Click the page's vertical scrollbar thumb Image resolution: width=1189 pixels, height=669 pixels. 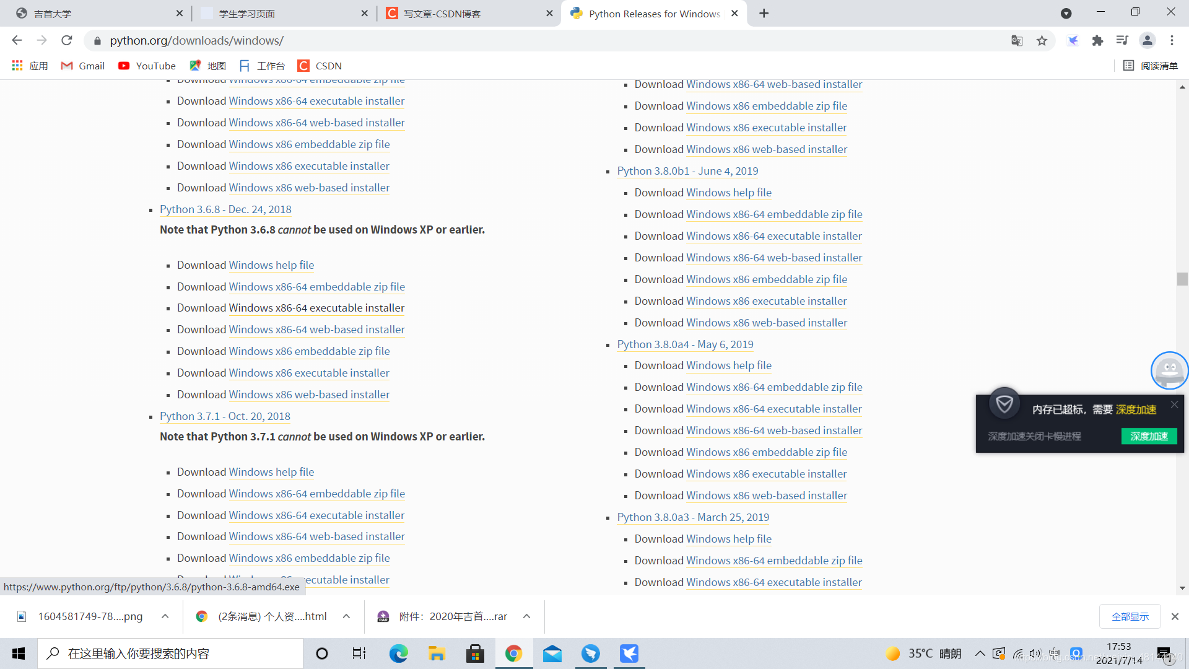click(x=1182, y=279)
